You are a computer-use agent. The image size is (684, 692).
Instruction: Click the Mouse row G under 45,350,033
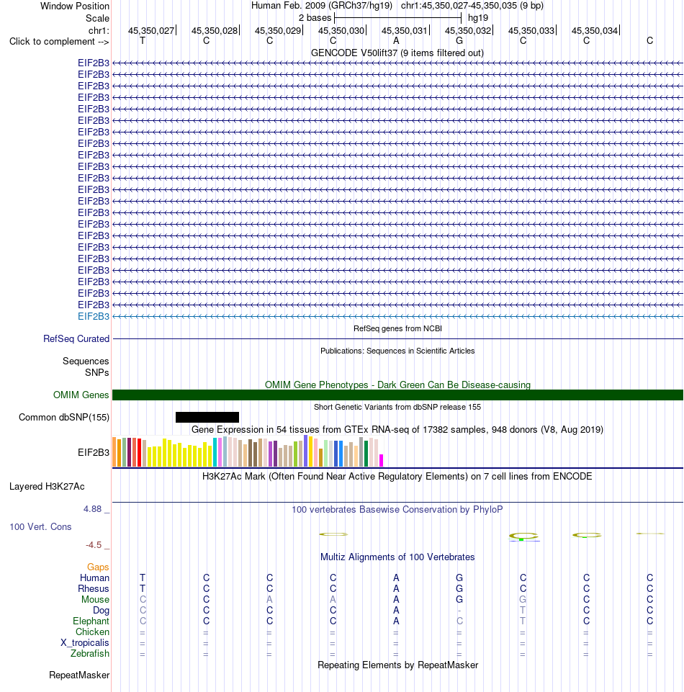(x=523, y=599)
